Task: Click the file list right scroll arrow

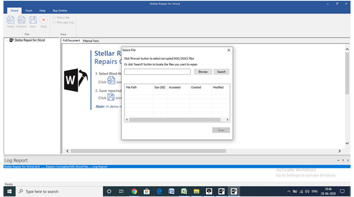Action: click(227, 120)
